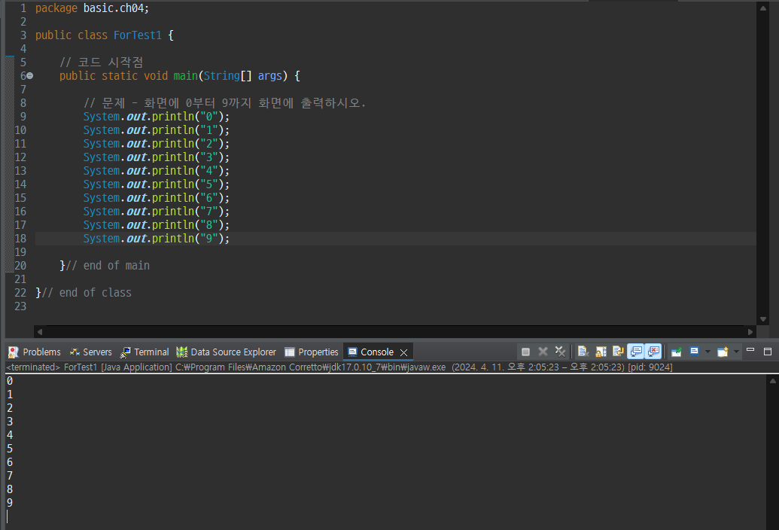The height and width of the screenshot is (530, 779).
Task: Minimize the Console view panel
Action: point(750,351)
